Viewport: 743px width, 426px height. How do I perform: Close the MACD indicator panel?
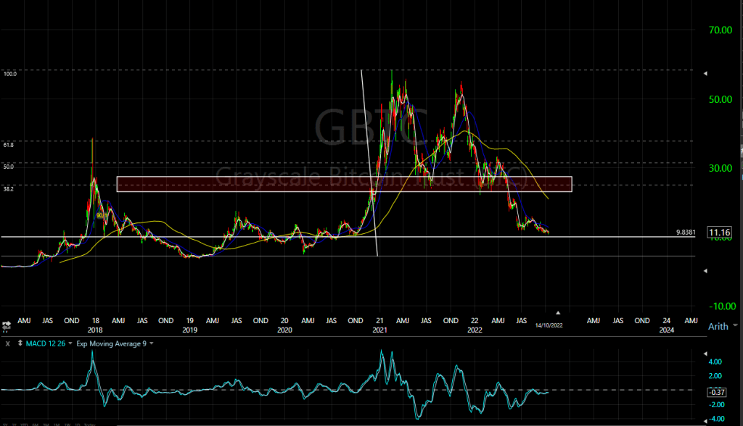[x=8, y=343]
